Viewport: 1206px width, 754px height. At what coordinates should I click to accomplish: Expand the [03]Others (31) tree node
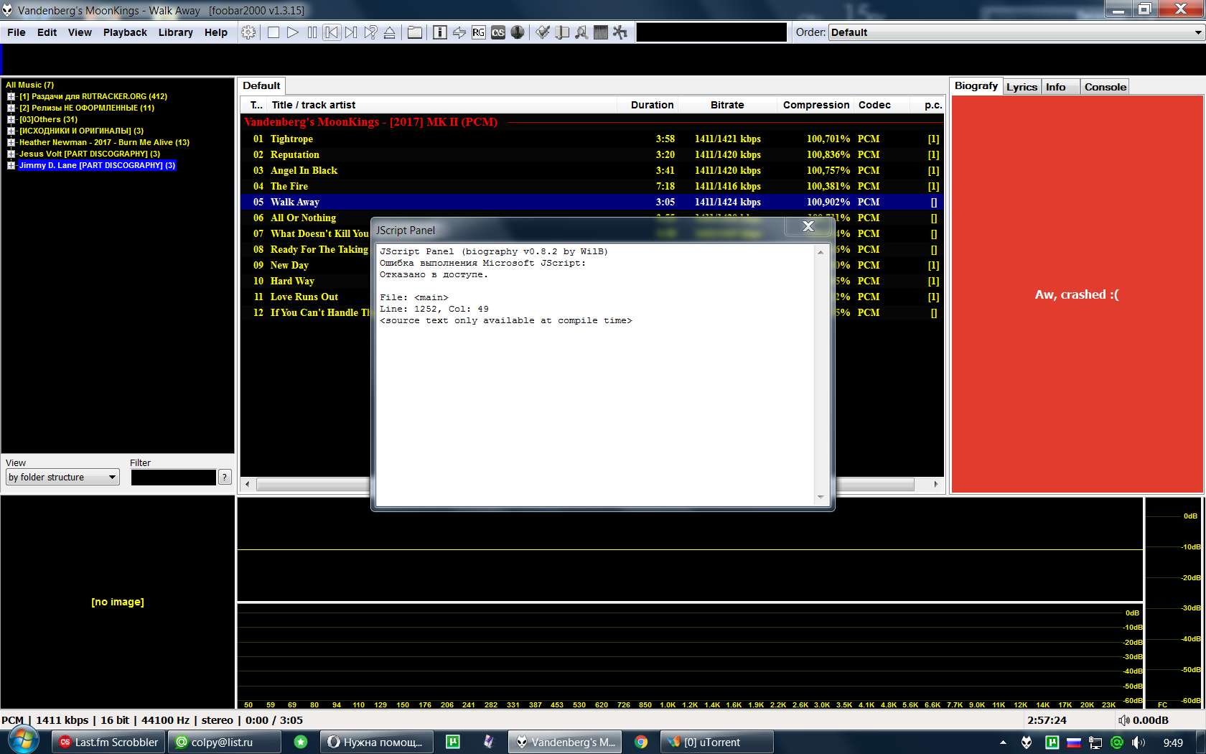pos(11,119)
